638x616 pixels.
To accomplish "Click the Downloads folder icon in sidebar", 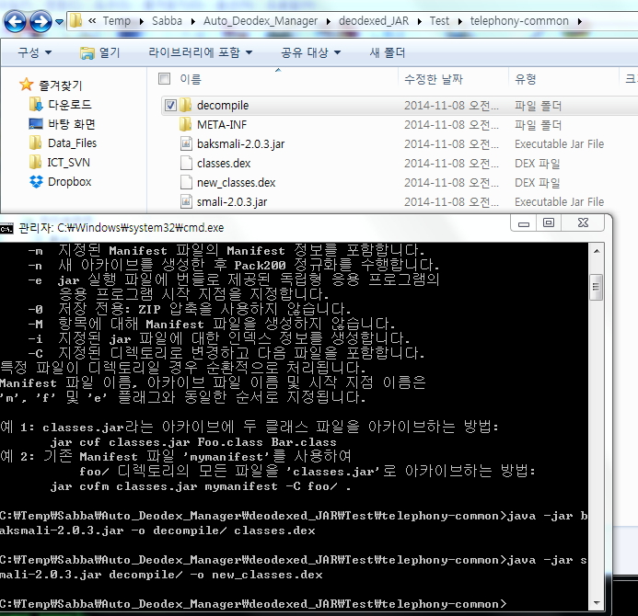I will (x=36, y=104).
